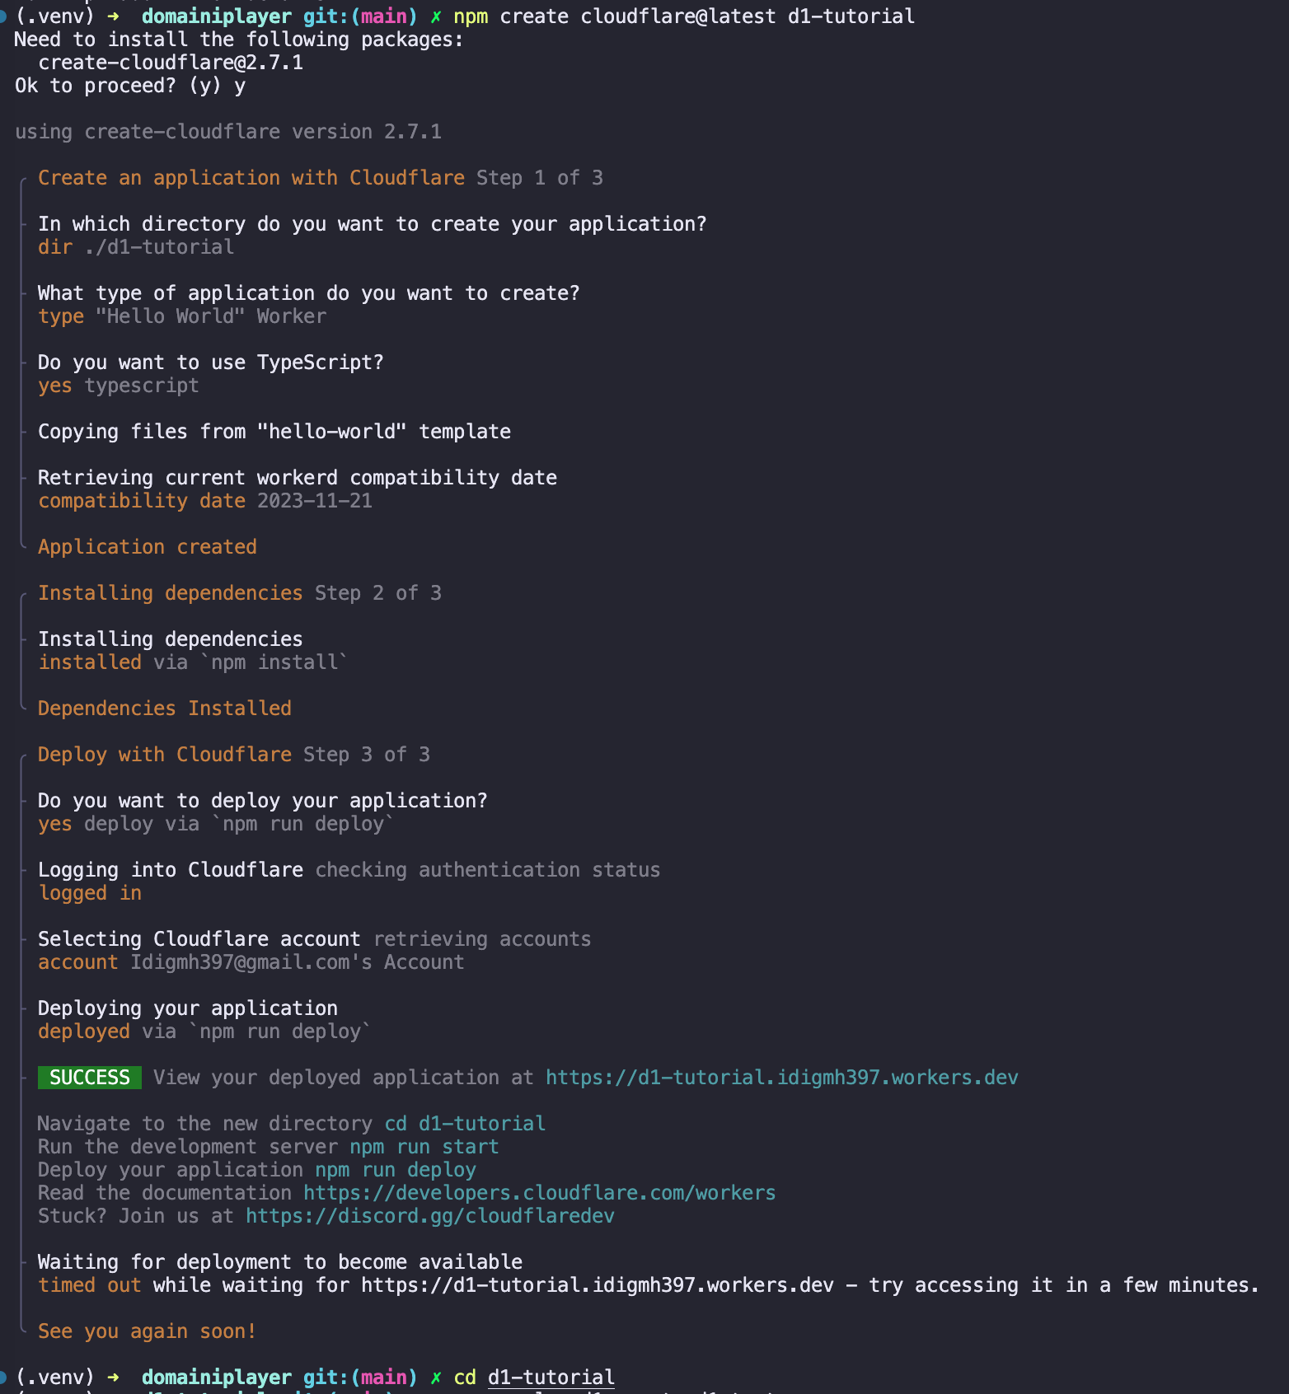Click the 'Deploy with Cloudflare' step heading
This screenshot has height=1394, width=1289.
pos(164,755)
